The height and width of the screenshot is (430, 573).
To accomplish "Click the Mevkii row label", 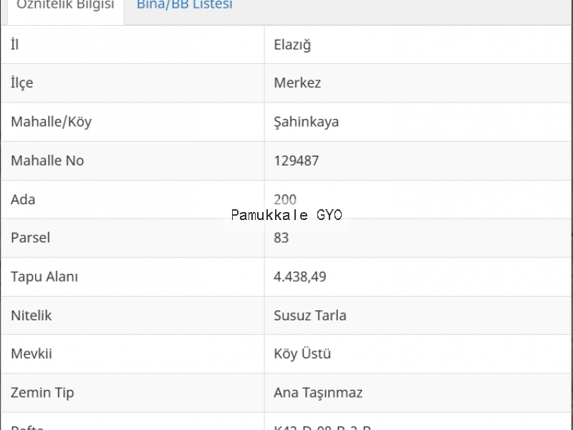I will (x=32, y=354).
